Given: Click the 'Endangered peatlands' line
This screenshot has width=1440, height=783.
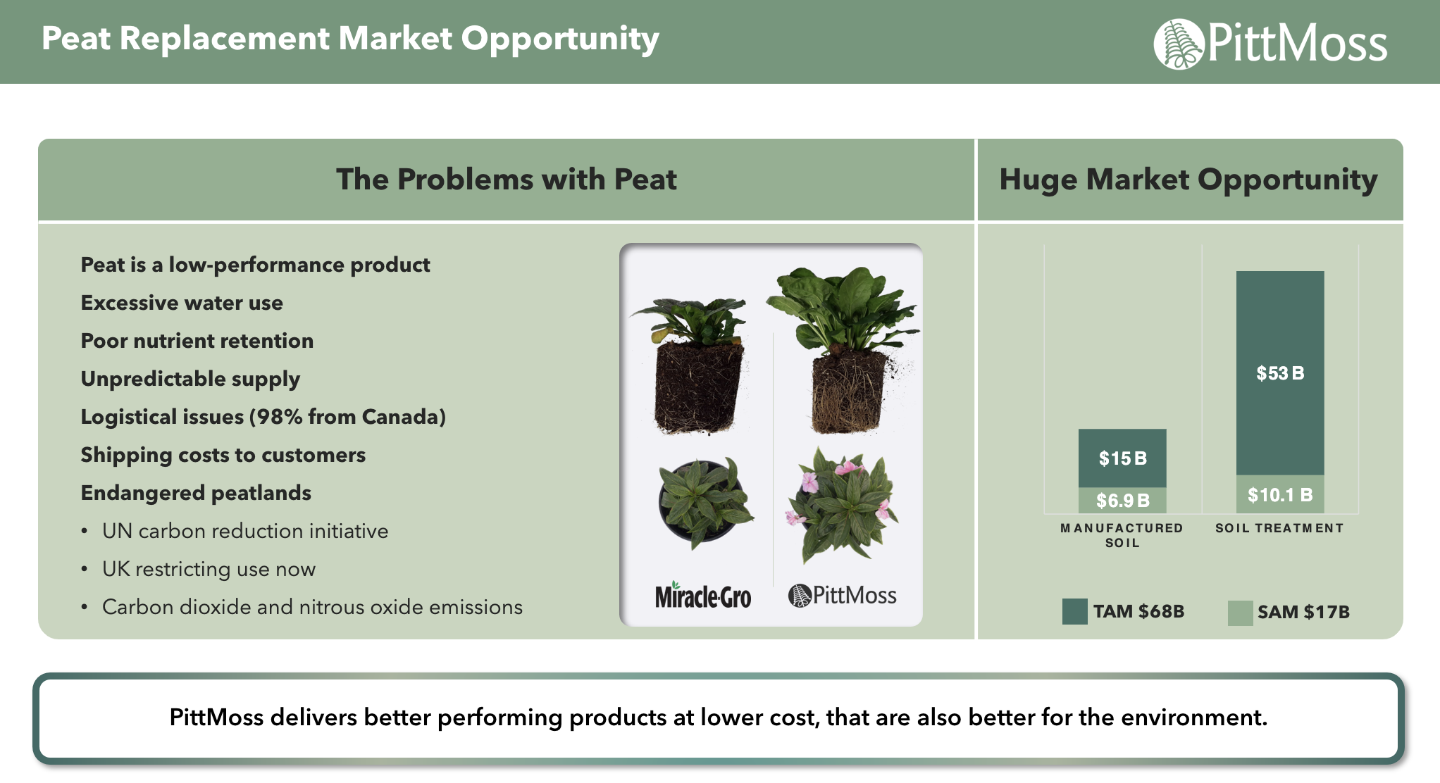Looking at the screenshot, I should (196, 493).
